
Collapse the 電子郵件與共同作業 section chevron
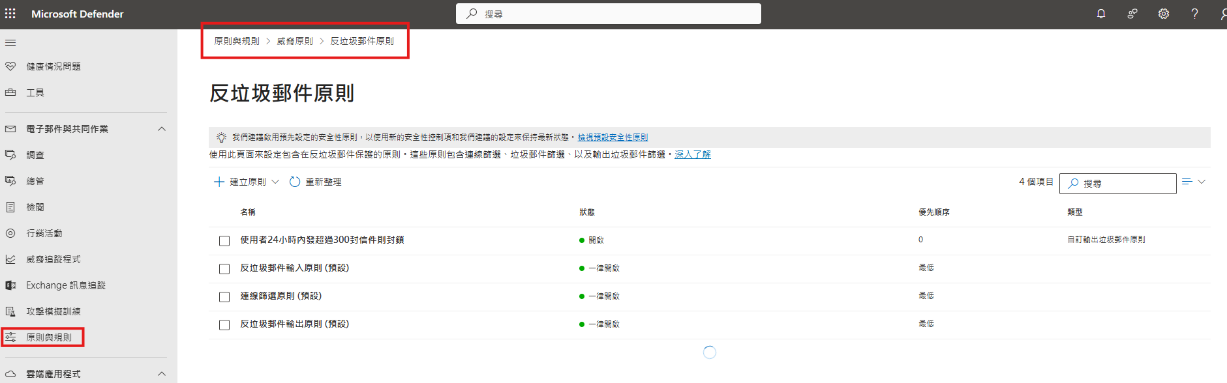[162, 129]
